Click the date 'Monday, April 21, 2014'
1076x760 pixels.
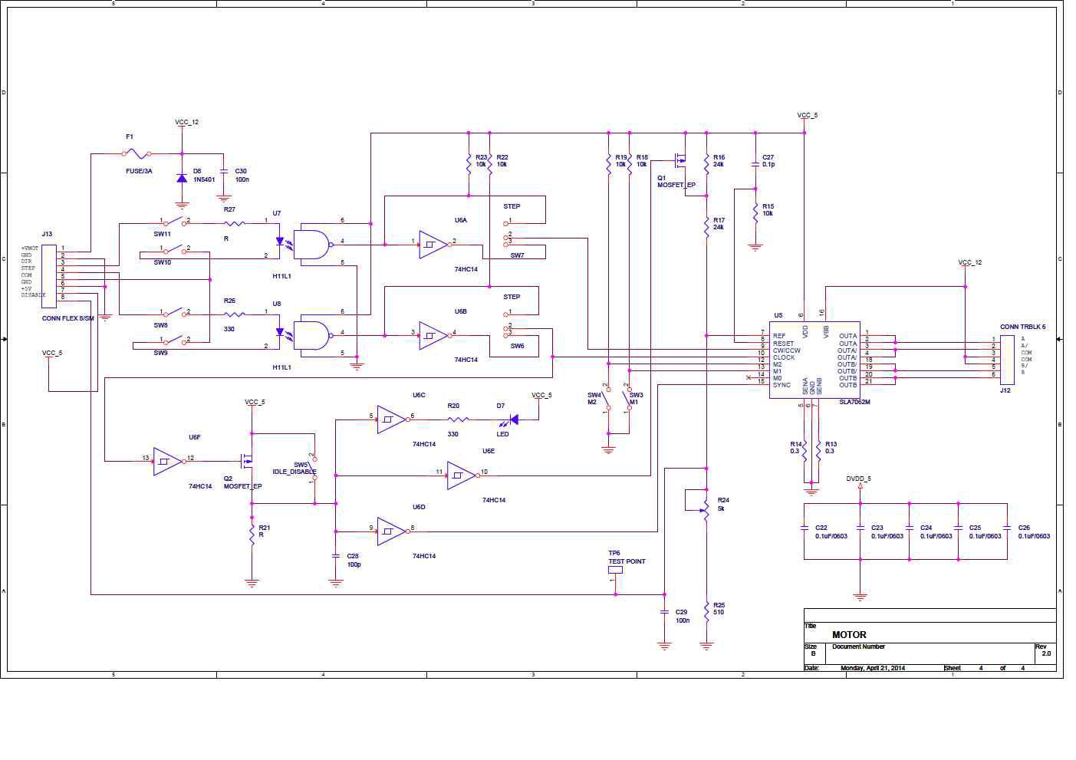873,667
